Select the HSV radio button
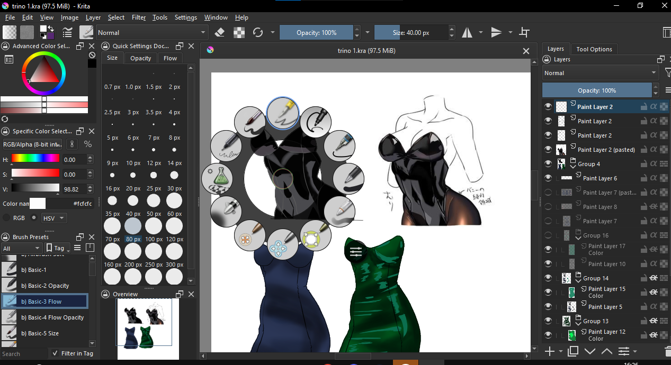Image resolution: width=671 pixels, height=365 pixels. click(x=34, y=218)
